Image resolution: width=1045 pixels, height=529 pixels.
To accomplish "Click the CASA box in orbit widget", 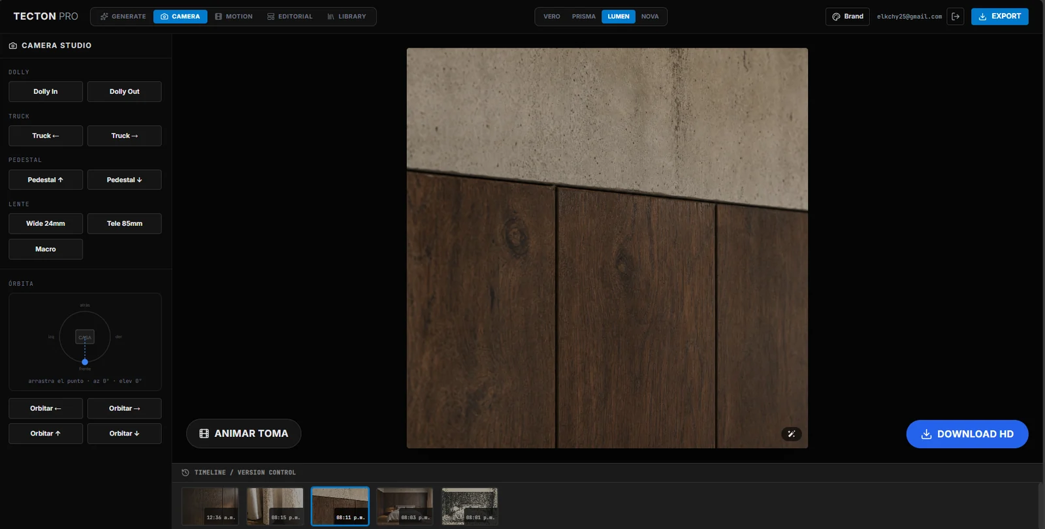I will tap(85, 337).
